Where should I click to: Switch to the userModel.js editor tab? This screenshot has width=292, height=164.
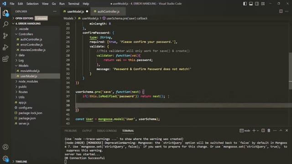coord(75,11)
